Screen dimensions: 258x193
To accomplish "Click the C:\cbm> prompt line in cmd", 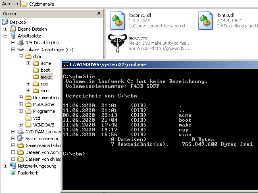I will (x=74, y=154).
